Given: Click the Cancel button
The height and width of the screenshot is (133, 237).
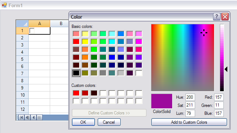Looking at the screenshot, I should [x=109, y=122].
